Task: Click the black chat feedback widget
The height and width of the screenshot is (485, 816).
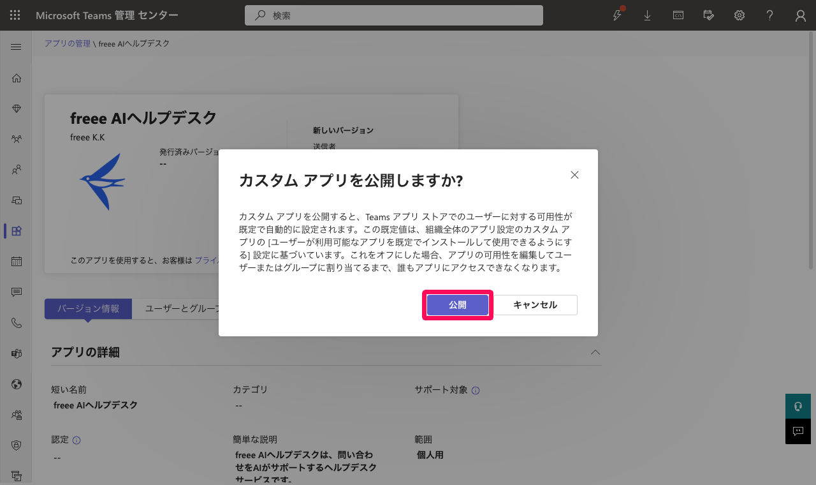Action: (x=798, y=431)
